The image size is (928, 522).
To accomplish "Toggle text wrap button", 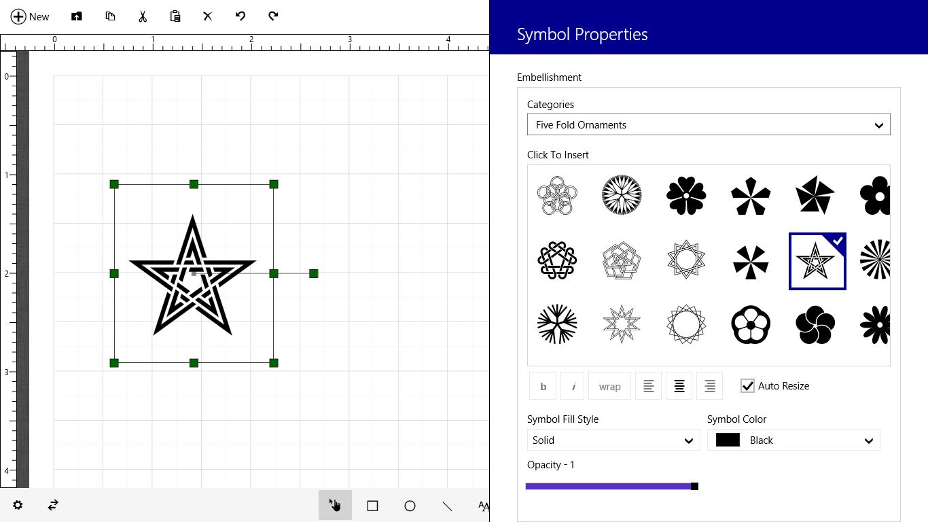I will point(609,386).
